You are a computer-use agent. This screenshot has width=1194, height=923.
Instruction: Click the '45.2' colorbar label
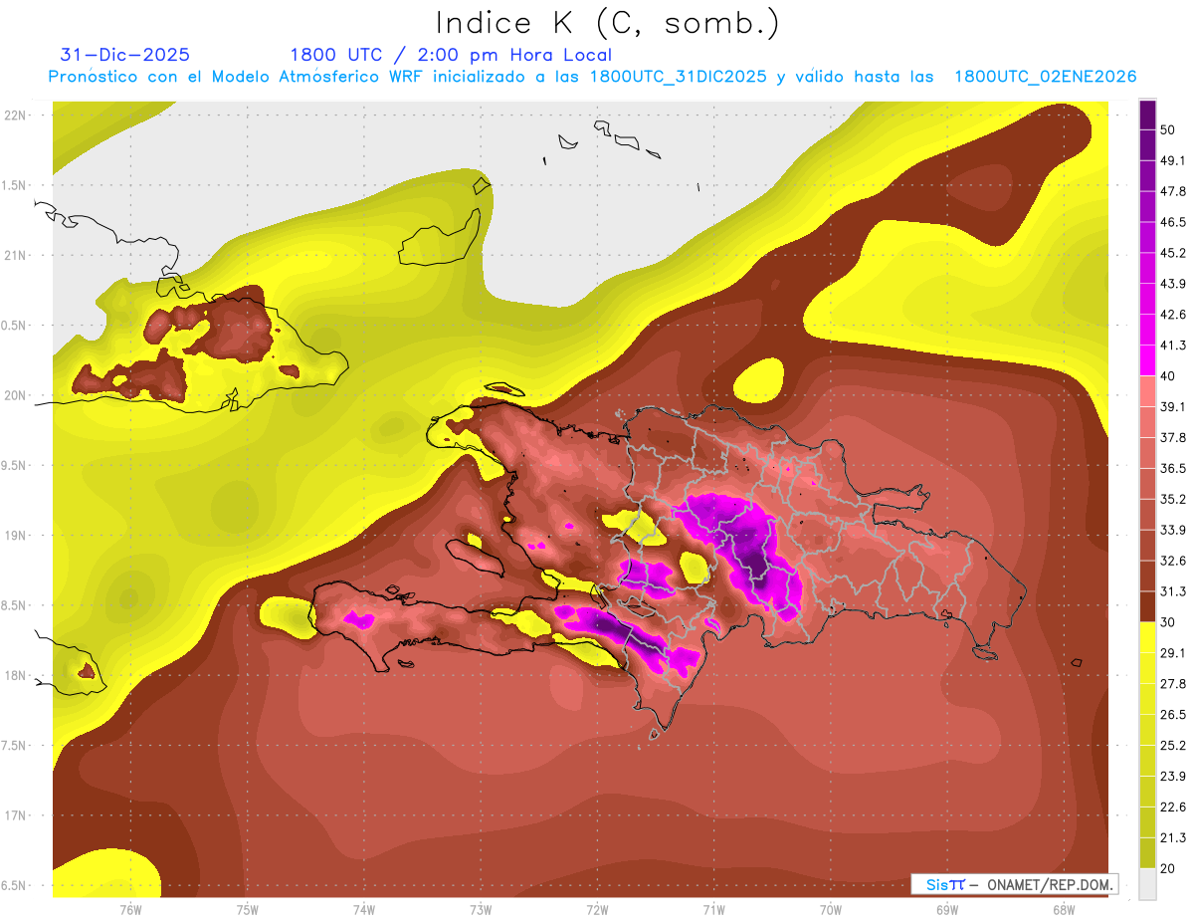(1172, 253)
